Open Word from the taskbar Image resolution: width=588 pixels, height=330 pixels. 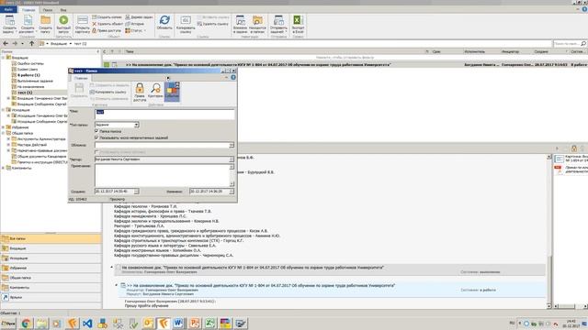point(178,324)
